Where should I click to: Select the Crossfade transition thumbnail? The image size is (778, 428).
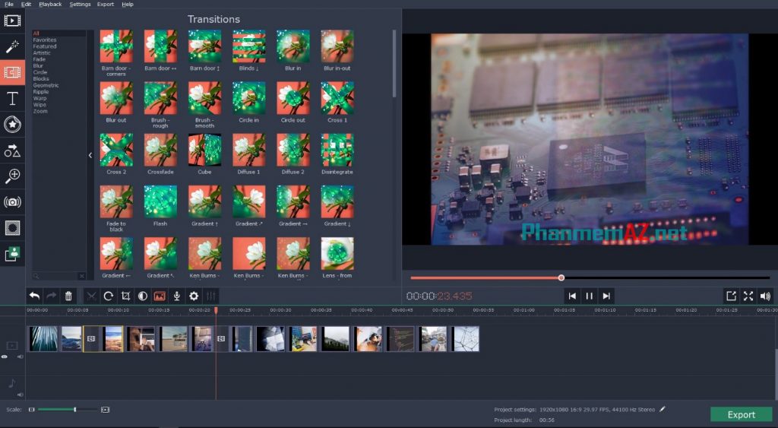[x=160, y=150]
